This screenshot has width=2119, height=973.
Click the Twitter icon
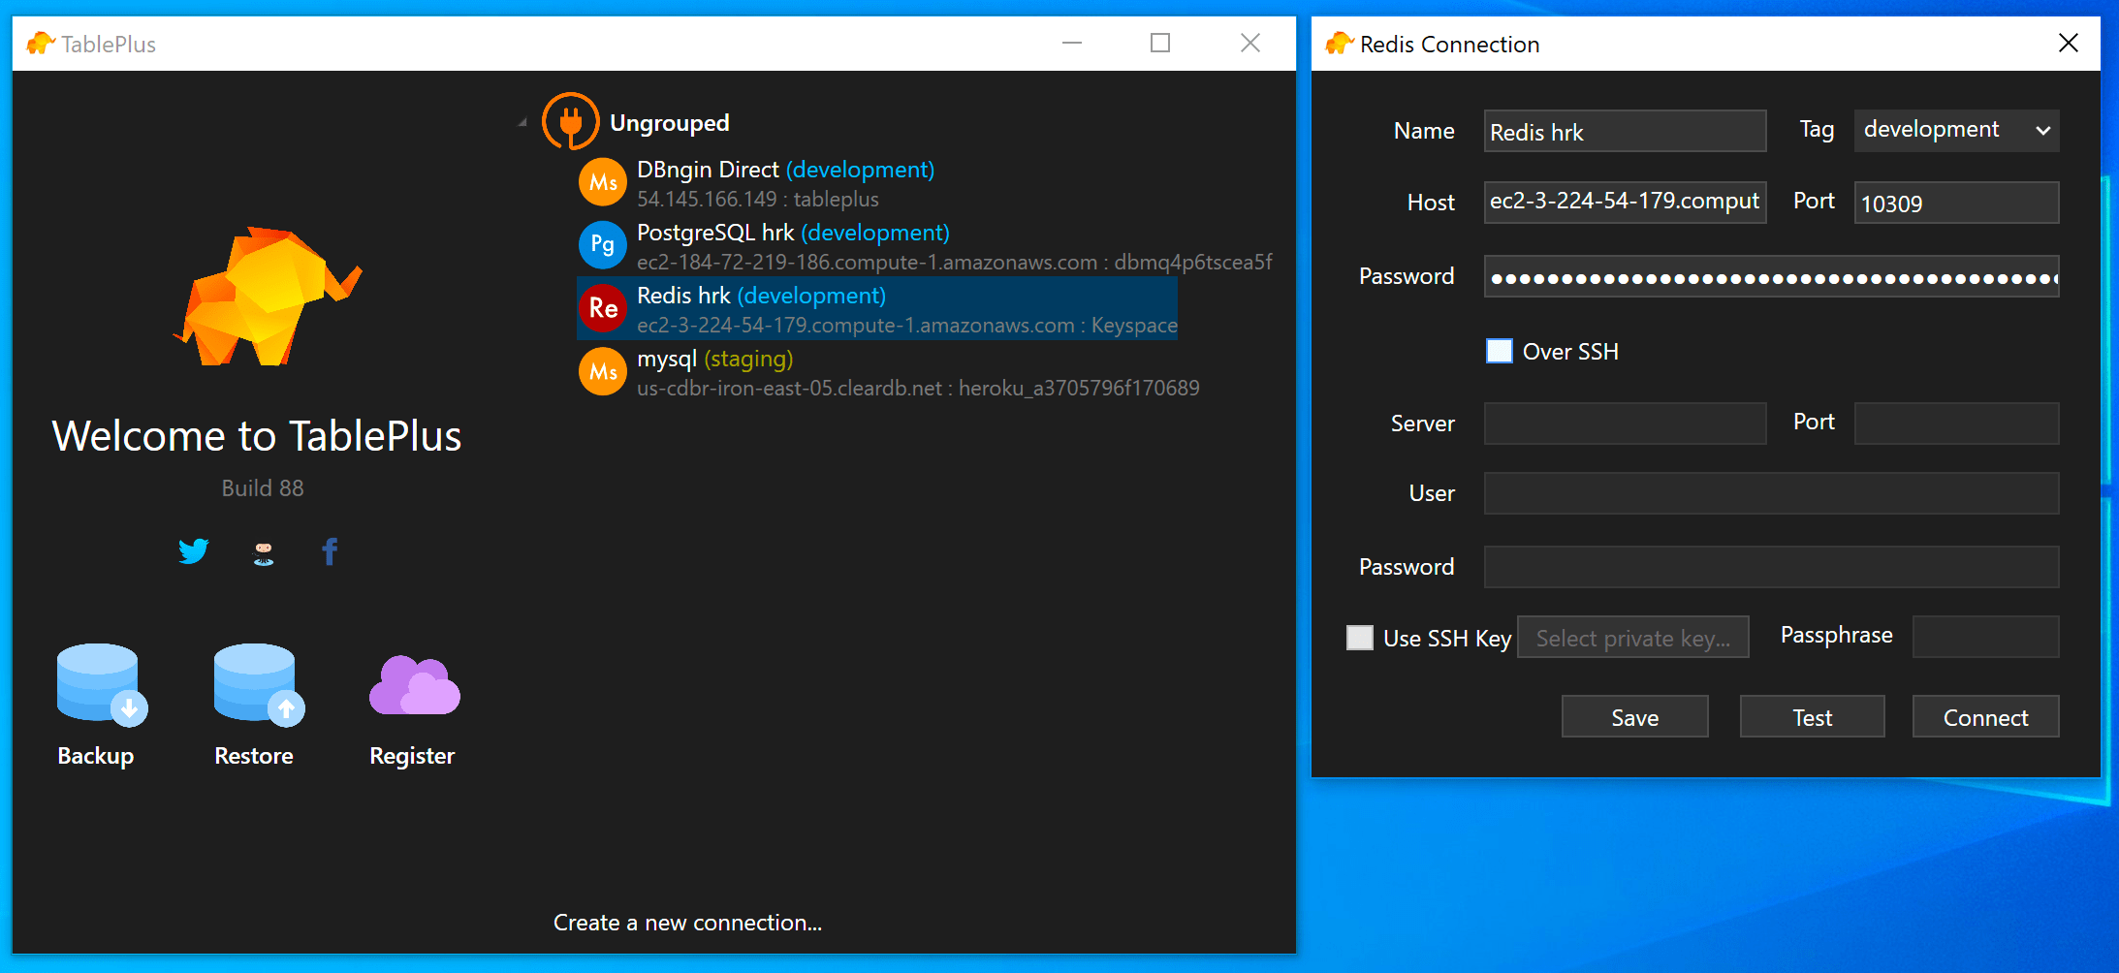pos(193,550)
